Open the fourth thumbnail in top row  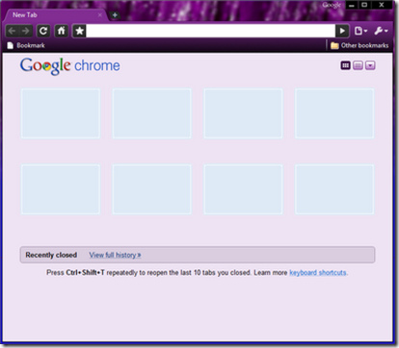click(334, 113)
